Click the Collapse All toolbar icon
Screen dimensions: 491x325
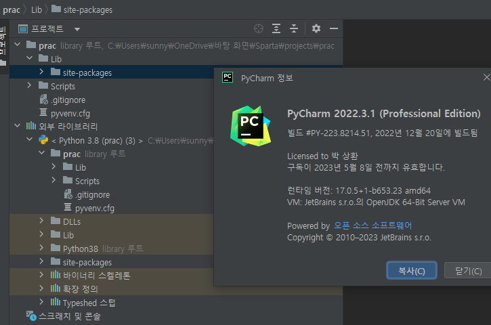pos(294,28)
